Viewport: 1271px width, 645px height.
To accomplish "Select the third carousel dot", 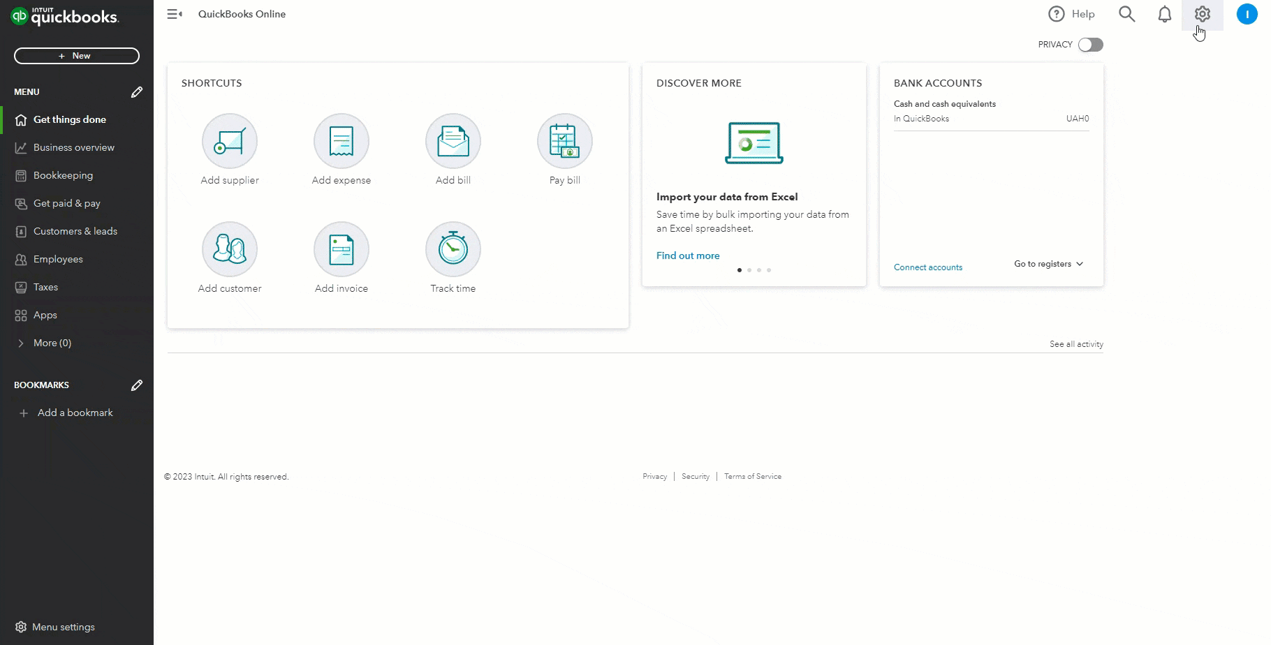I will (759, 270).
